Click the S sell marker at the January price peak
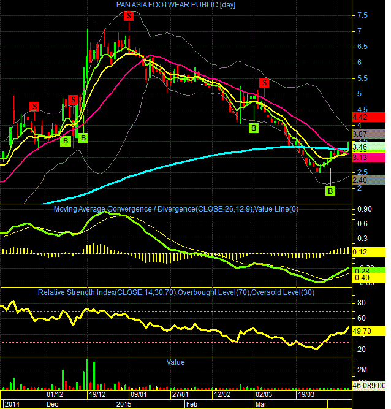391x409 pixels. (129, 16)
